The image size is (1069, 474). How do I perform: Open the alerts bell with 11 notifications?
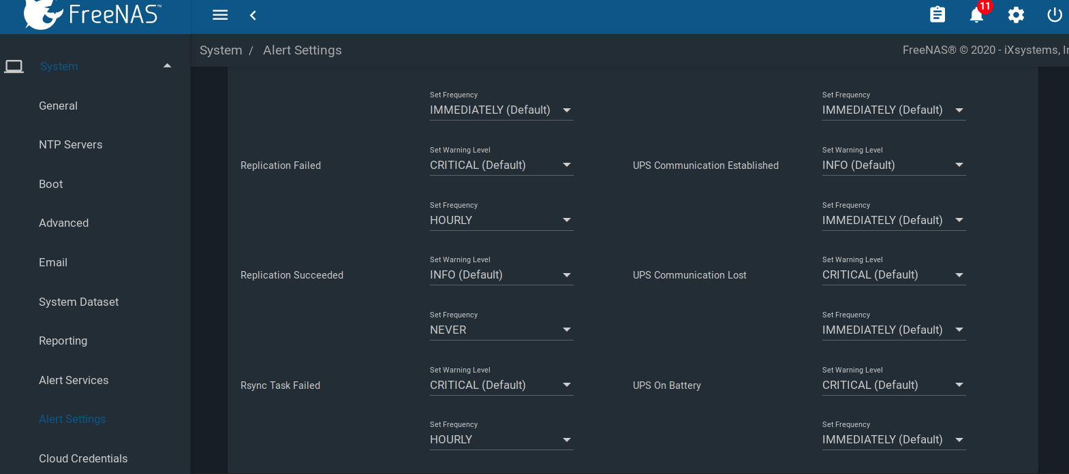tap(977, 14)
